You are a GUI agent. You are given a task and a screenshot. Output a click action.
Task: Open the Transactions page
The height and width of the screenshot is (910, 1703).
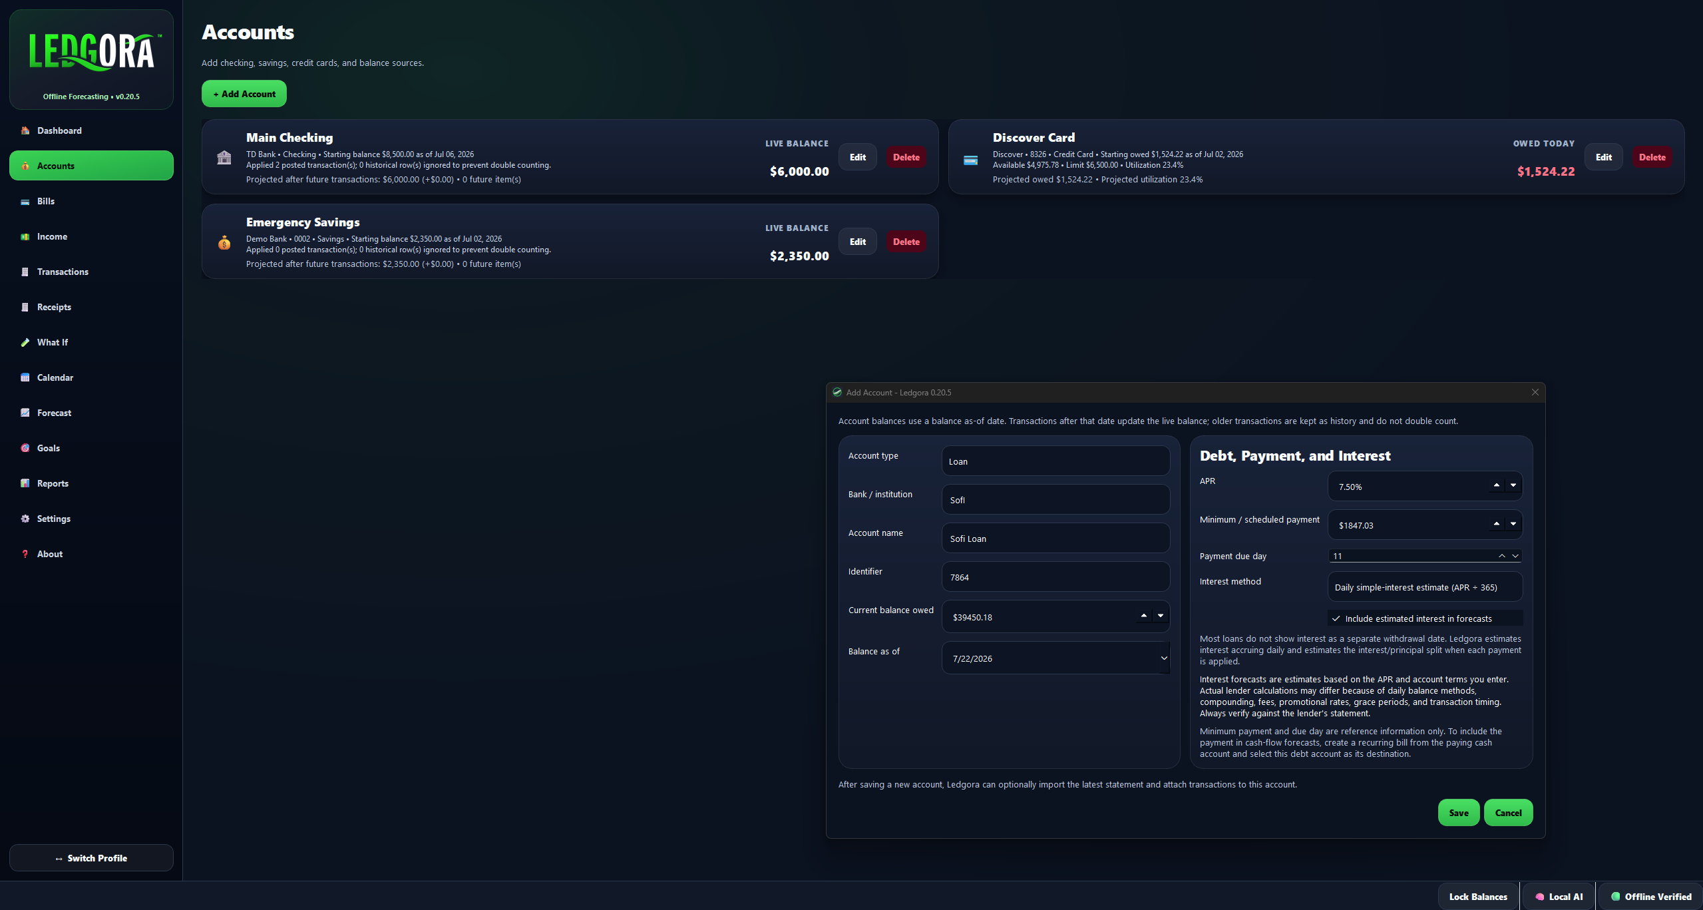[91, 272]
